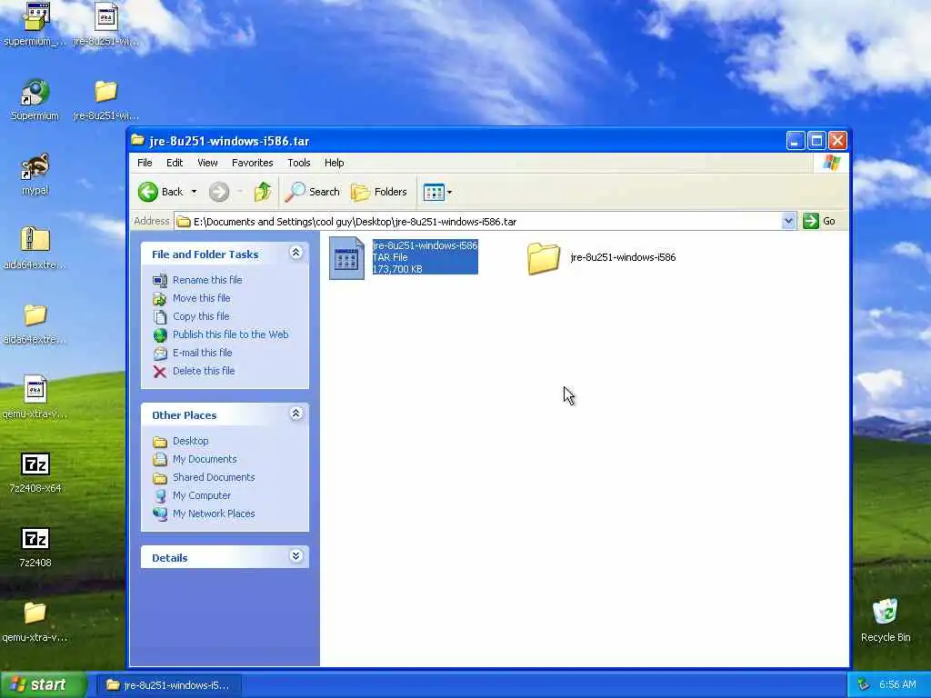The height and width of the screenshot is (698, 931).
Task: Expand the Details panel
Action: click(295, 556)
